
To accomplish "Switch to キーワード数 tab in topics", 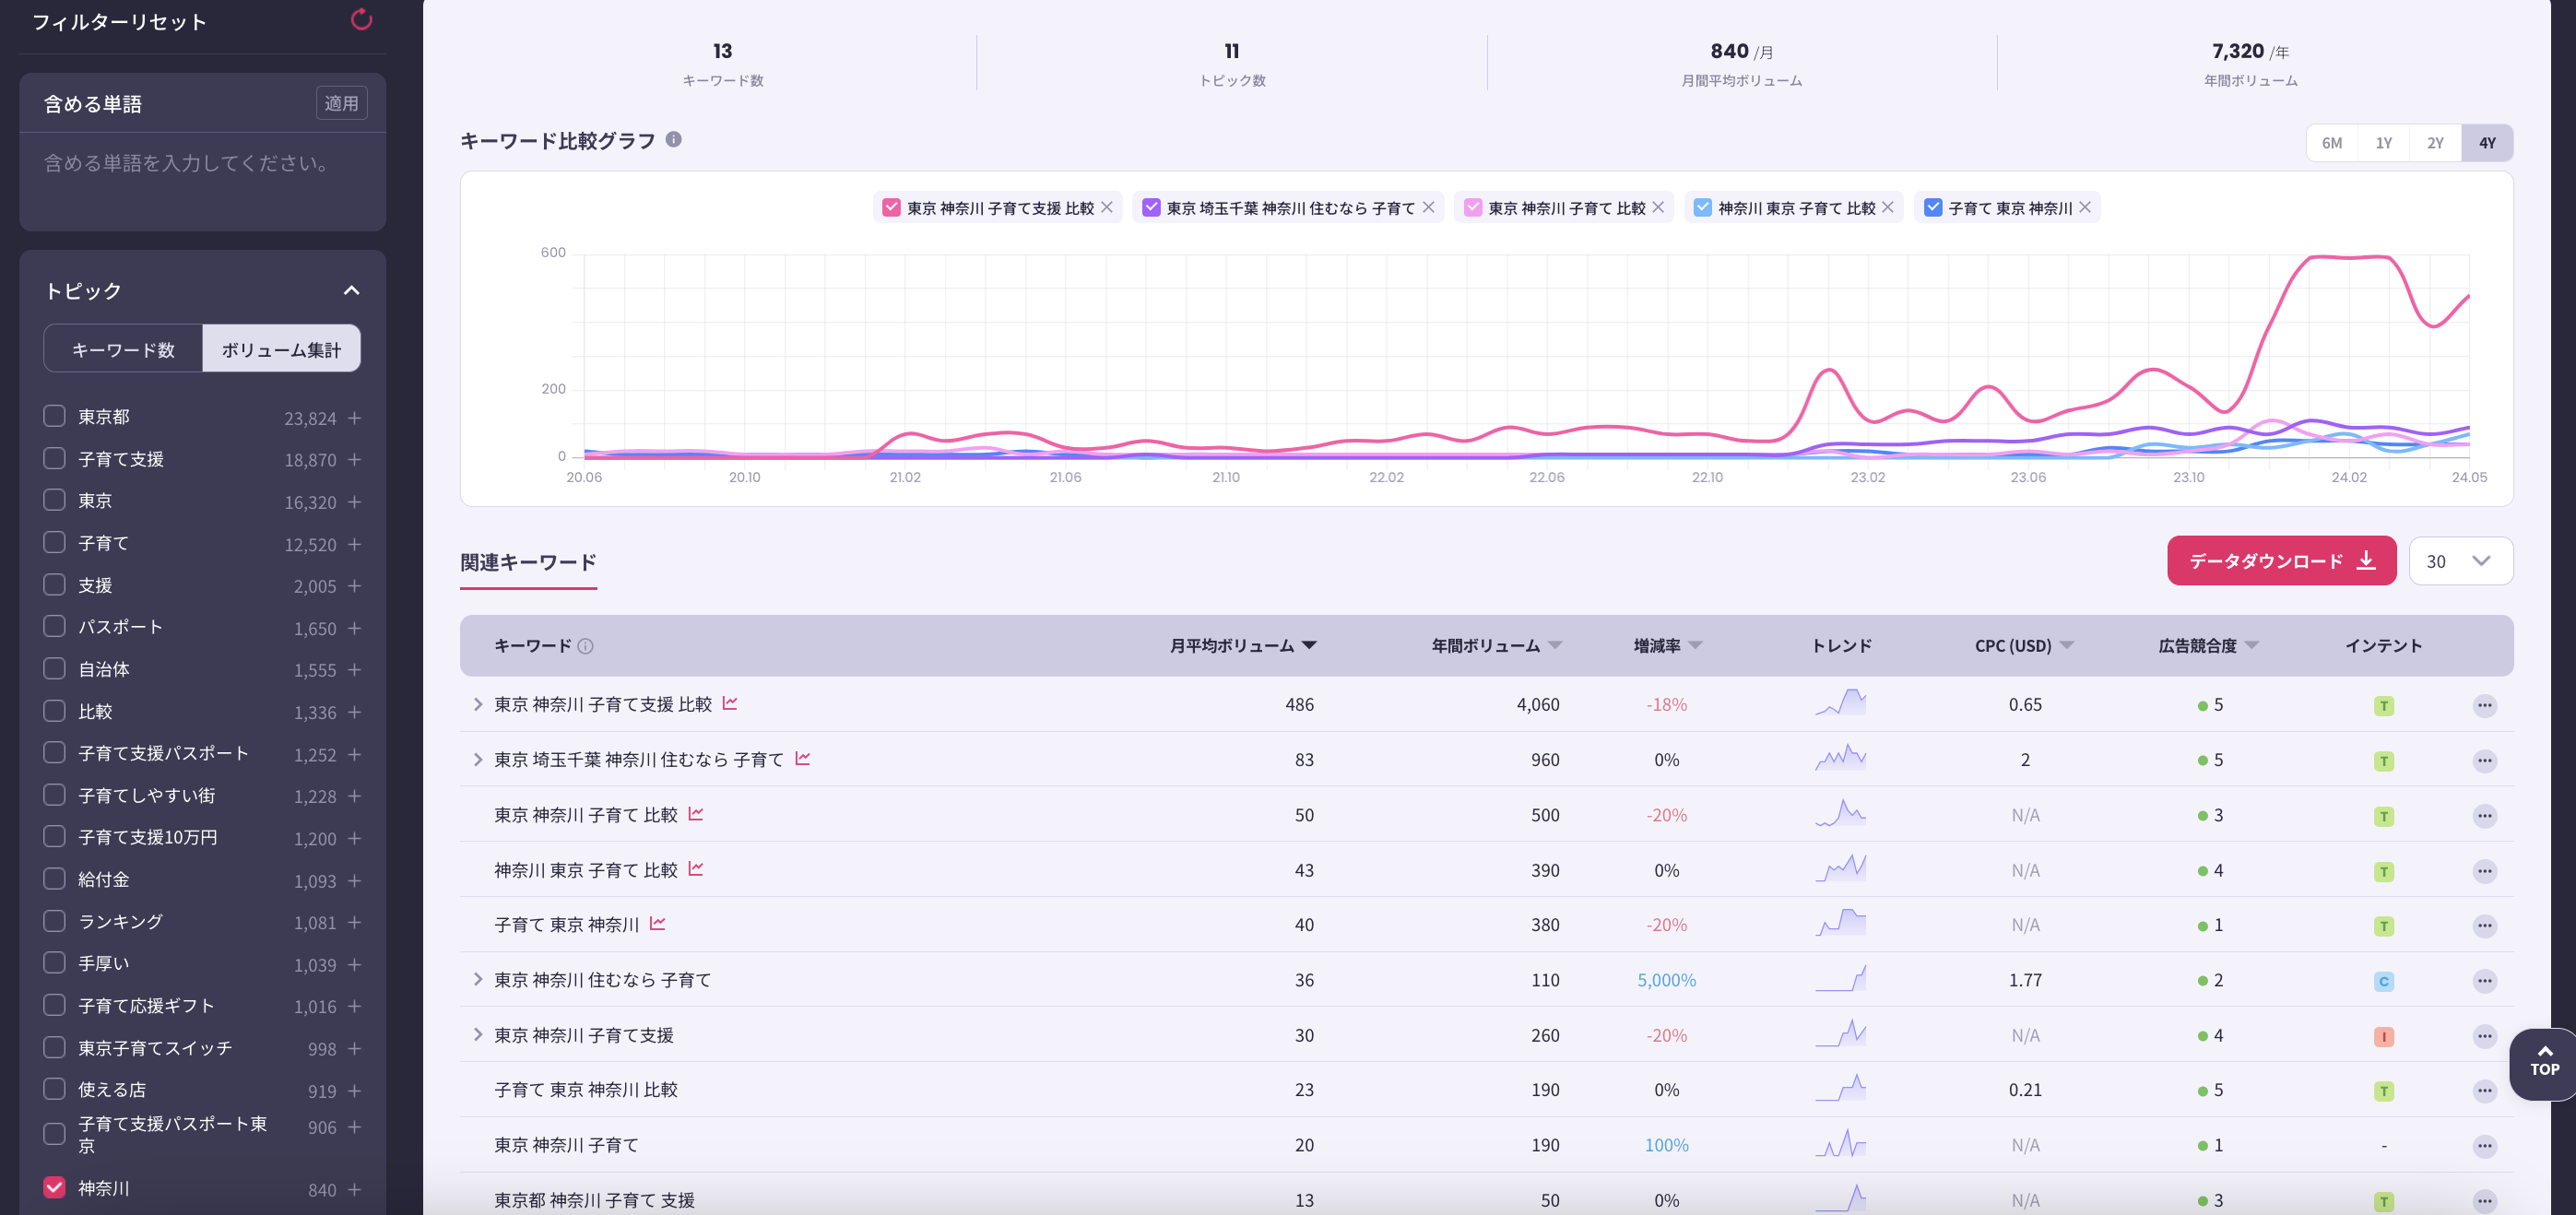I will [124, 349].
